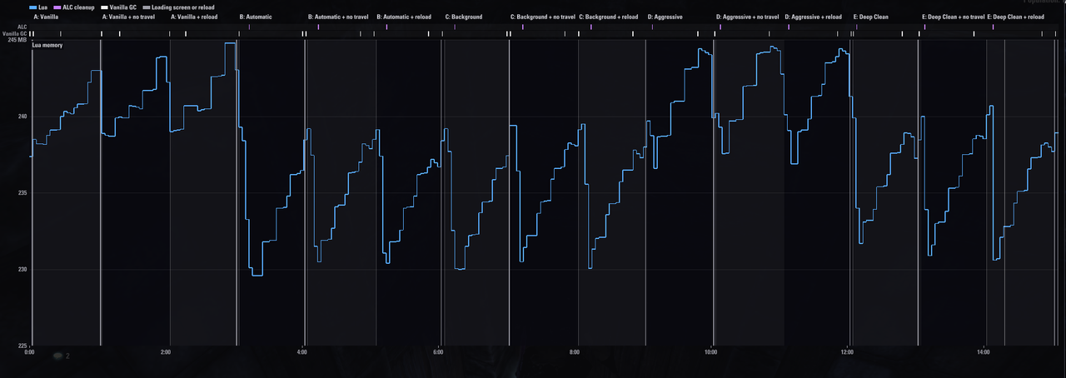This screenshot has height=378, width=1066.
Task: Click the 4:00 time axis tick
Action: pyautogui.click(x=301, y=353)
